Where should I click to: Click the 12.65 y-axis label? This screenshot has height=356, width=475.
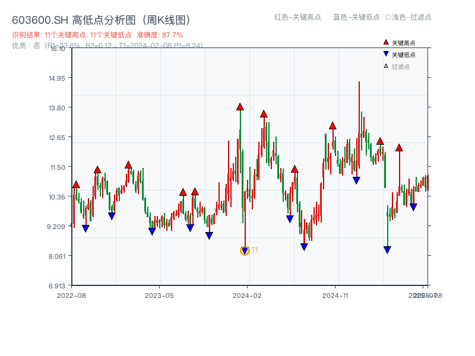coord(56,138)
